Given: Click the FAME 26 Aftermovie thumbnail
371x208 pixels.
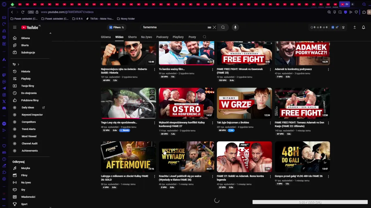Looking at the screenshot, I should (128, 157).
